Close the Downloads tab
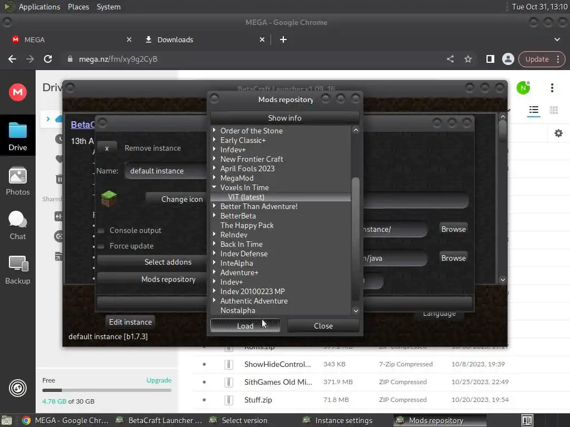570x427 pixels. [x=262, y=39]
